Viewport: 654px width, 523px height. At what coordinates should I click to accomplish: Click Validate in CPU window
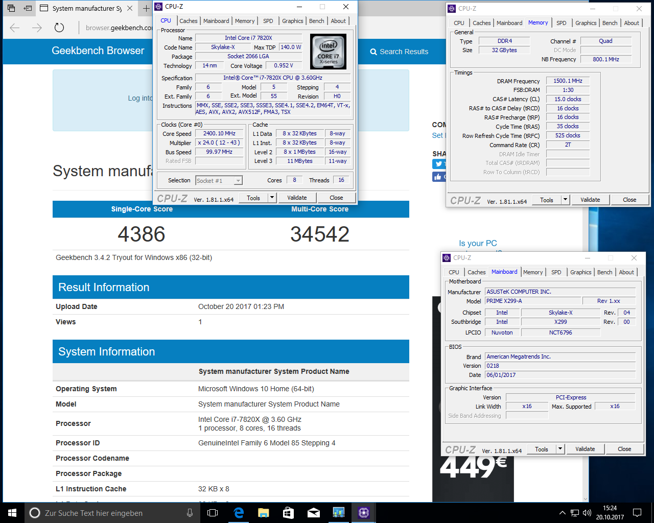click(297, 198)
